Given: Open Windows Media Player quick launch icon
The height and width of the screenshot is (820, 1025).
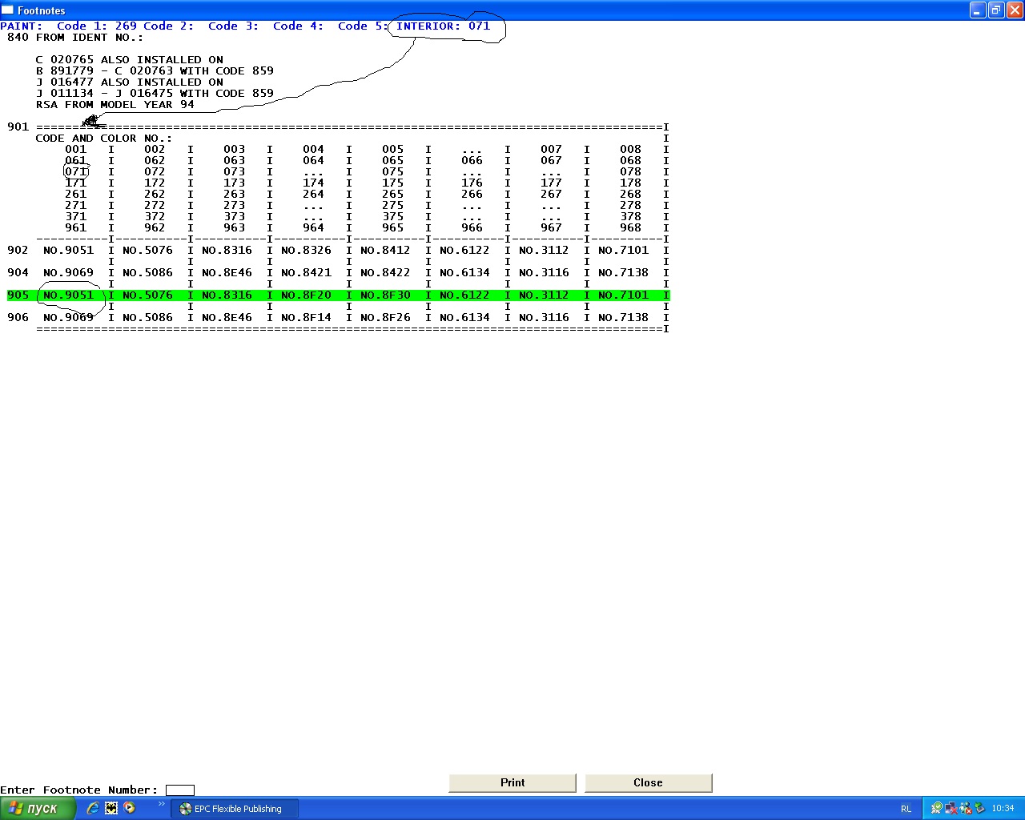Looking at the screenshot, I should [x=130, y=808].
